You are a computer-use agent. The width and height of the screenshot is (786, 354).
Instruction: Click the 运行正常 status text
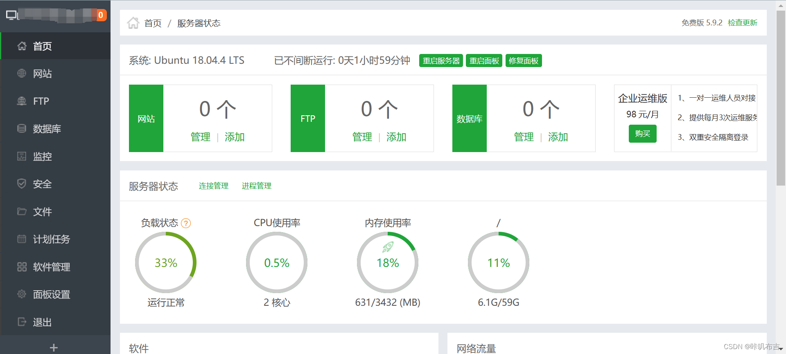[x=166, y=302]
